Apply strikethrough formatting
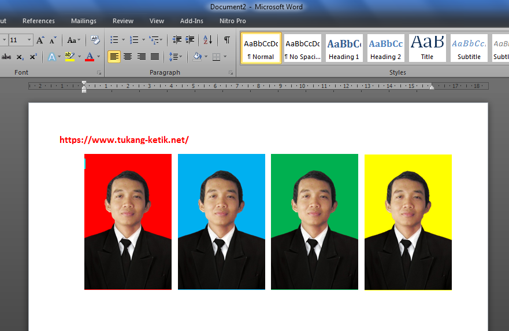 [6, 57]
